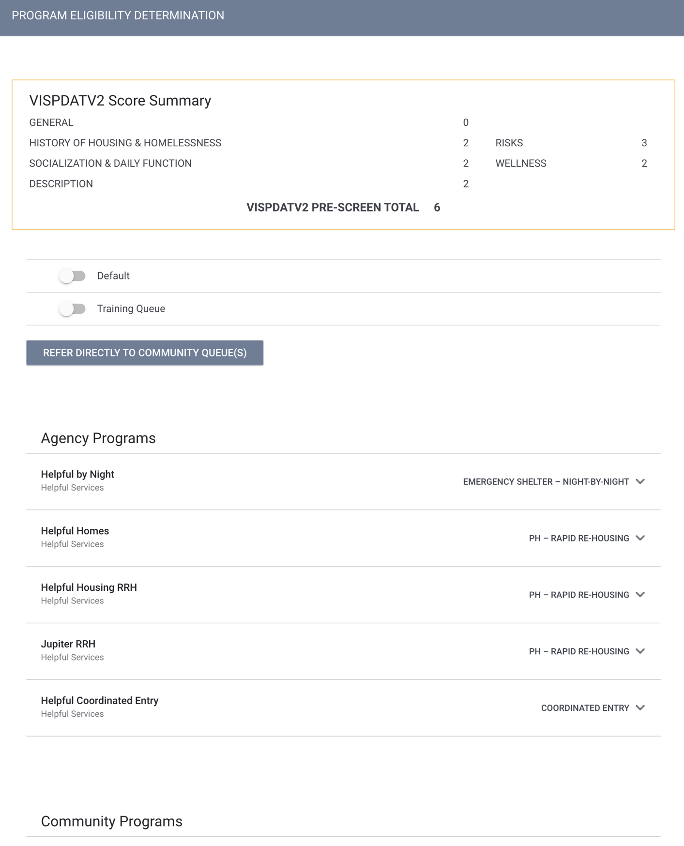The width and height of the screenshot is (684, 846).
Task: Select the Helpful Housing RRH program name
Action: 89,588
